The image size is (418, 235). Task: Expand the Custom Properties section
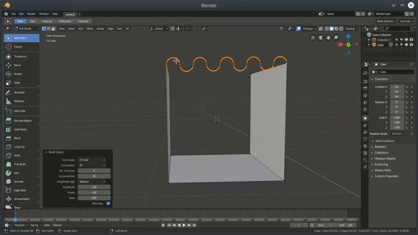[x=386, y=176]
